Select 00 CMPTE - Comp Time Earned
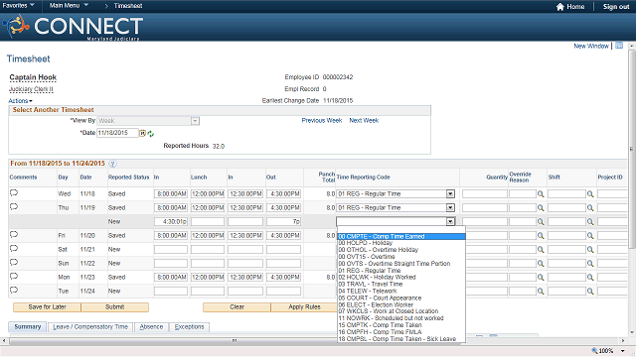 coord(401,236)
